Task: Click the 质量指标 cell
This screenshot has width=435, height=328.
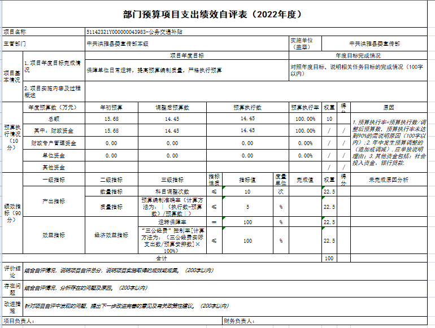Action: [111, 207]
